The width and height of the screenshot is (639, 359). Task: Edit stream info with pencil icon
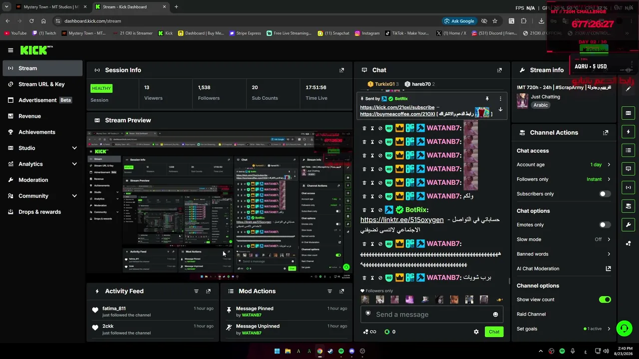pos(629,89)
